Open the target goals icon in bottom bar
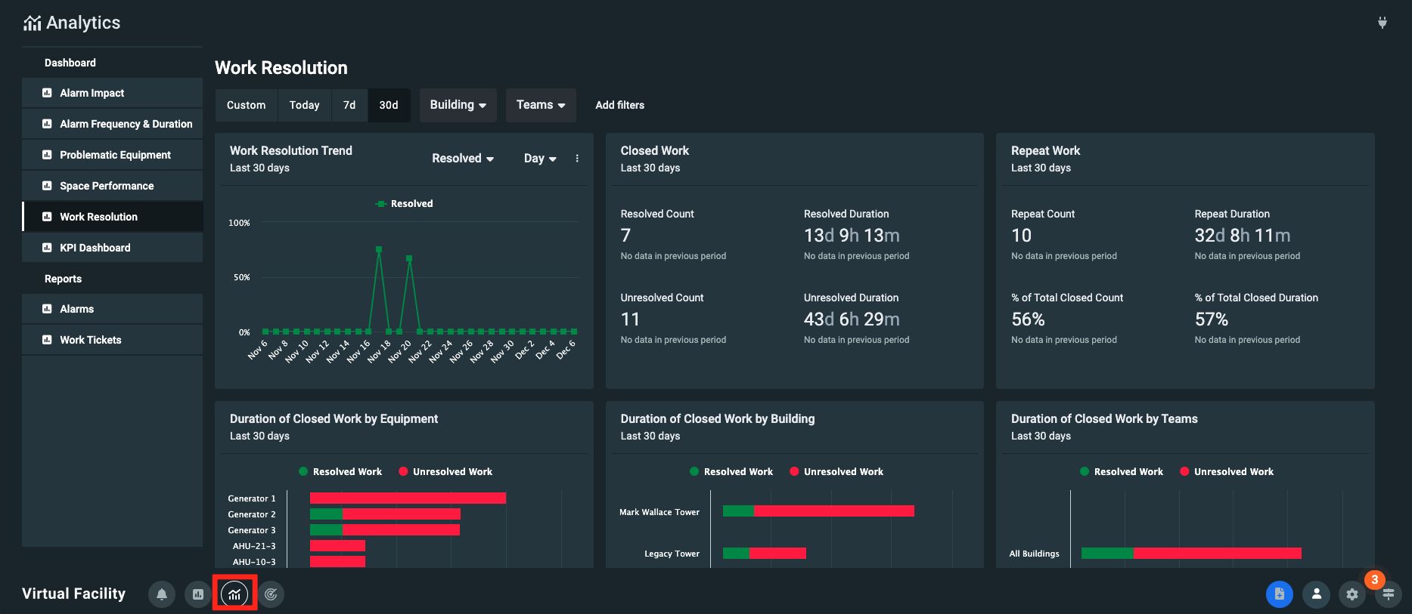Viewport: 1412px width, 614px height. pyautogui.click(x=271, y=594)
